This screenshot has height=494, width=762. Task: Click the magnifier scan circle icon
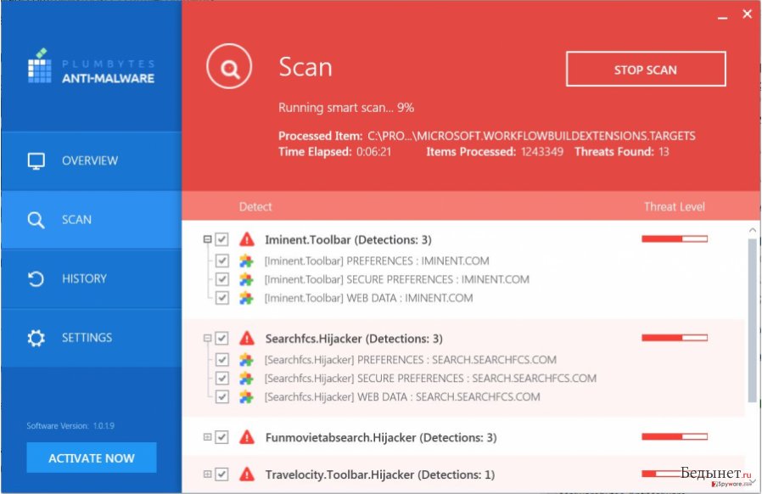click(x=229, y=66)
